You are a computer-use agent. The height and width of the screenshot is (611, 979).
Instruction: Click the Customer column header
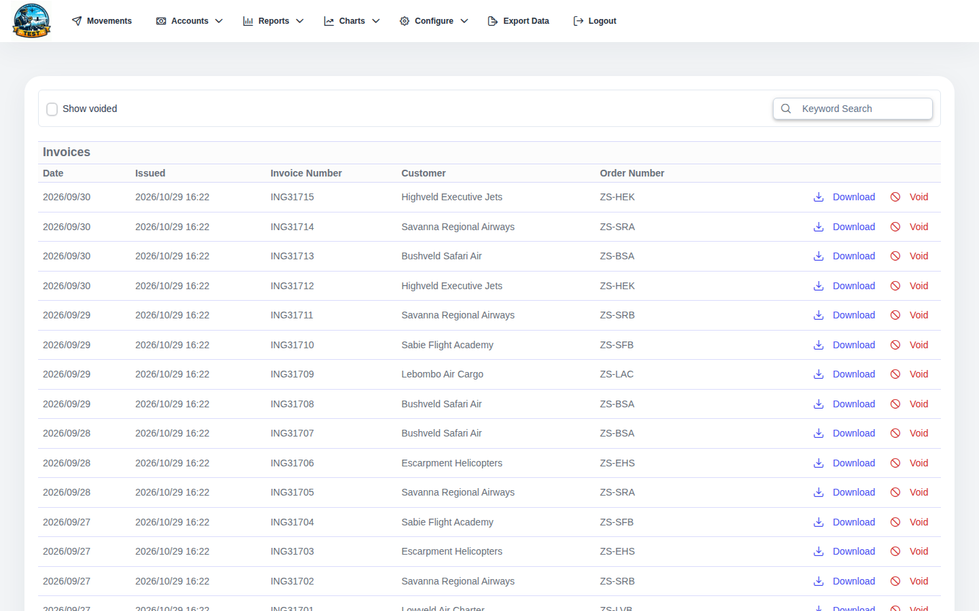(x=424, y=173)
